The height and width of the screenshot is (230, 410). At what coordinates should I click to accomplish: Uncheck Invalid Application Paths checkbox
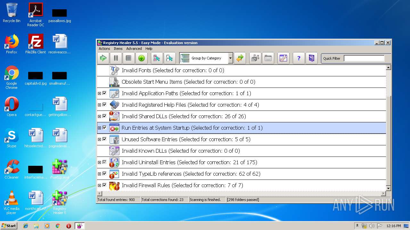pos(104,93)
